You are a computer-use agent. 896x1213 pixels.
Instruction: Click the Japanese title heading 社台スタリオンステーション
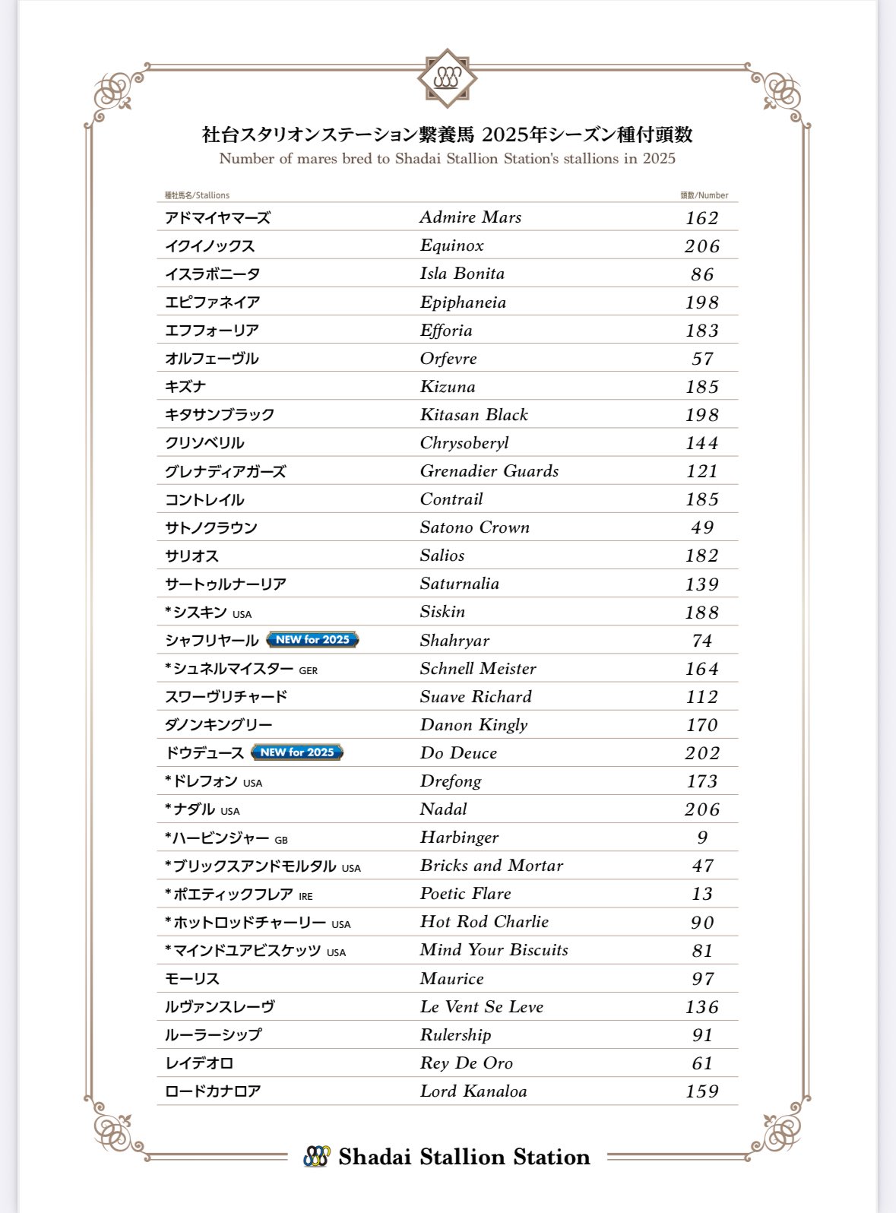447,135
